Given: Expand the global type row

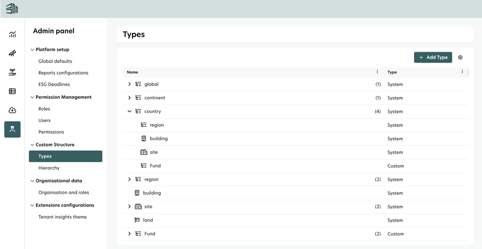Looking at the screenshot, I should (129, 84).
